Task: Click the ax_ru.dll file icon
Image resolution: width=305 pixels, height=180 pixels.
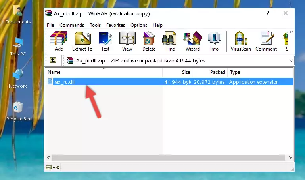Action: [50, 81]
